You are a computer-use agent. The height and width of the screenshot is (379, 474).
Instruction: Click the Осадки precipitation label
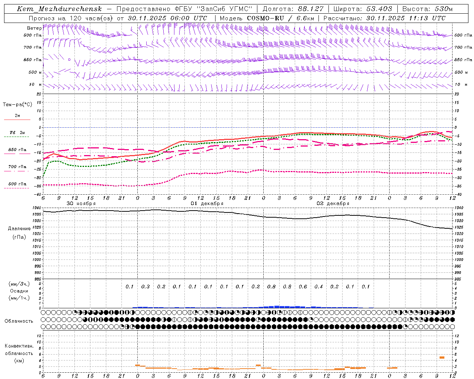(19, 291)
